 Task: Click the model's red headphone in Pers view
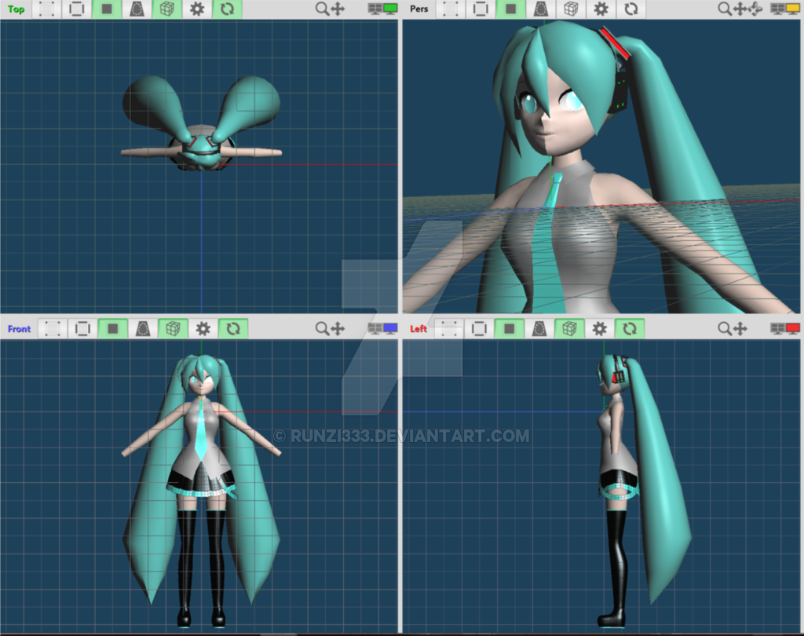point(614,44)
